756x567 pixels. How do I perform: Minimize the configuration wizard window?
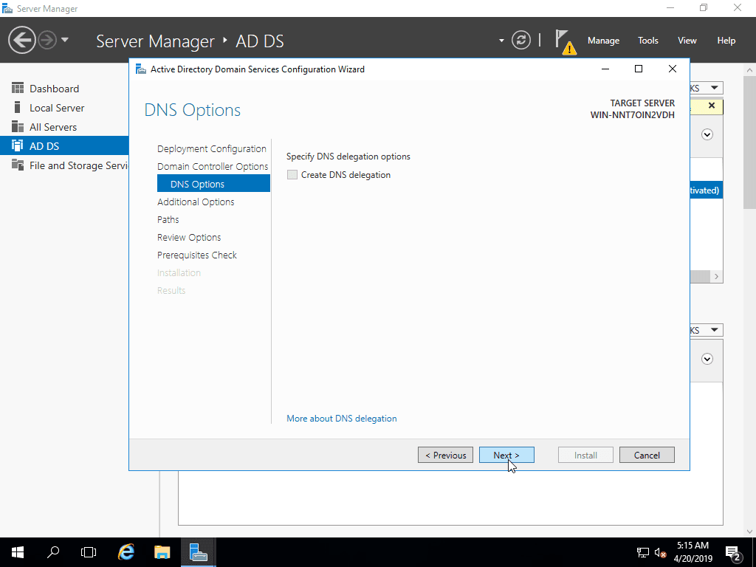[605, 69]
